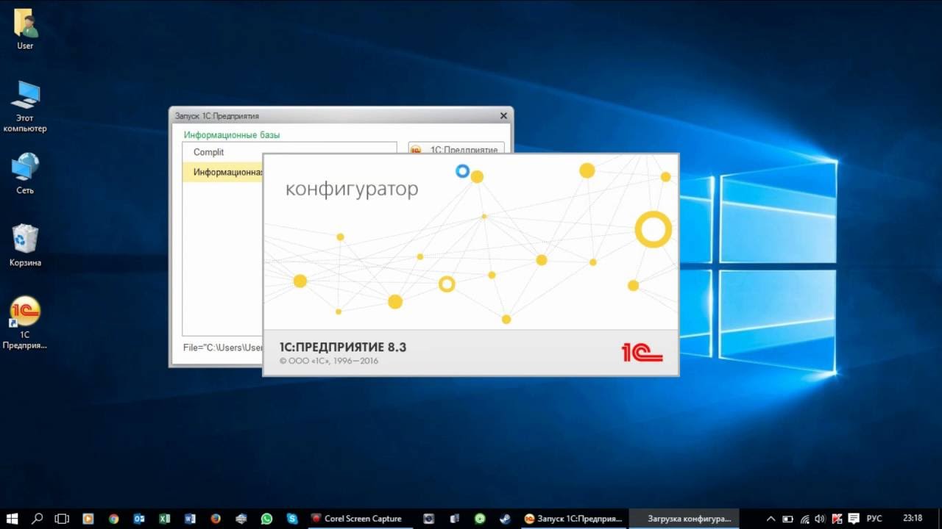Viewport: 942px width, 529px height.
Task: Open the 1C Предприятие desktop shortcut
Action: coord(25,312)
